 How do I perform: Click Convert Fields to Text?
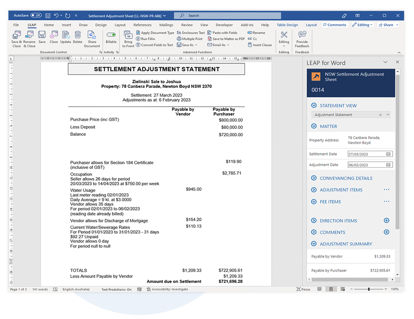[x=154, y=45]
